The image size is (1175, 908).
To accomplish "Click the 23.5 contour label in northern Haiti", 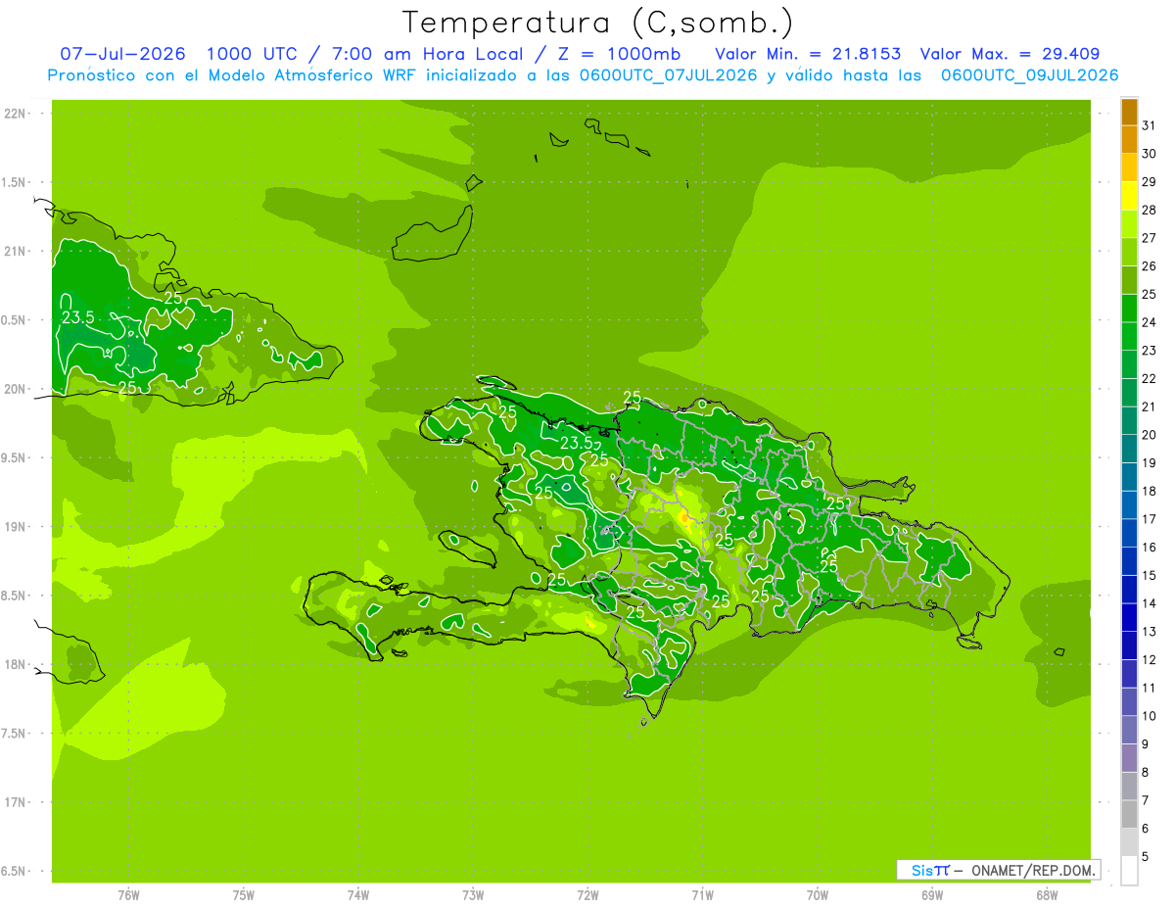I will 577,443.
